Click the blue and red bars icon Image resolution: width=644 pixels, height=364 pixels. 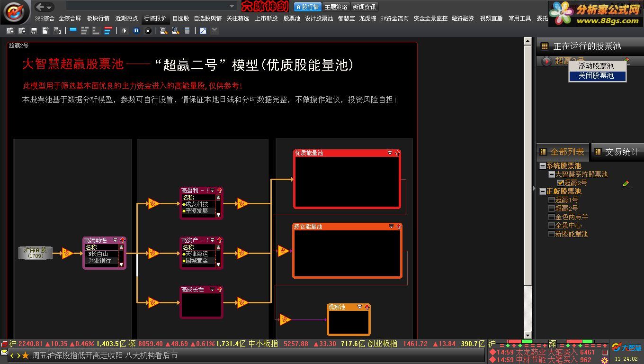pyautogui.click(x=107, y=30)
